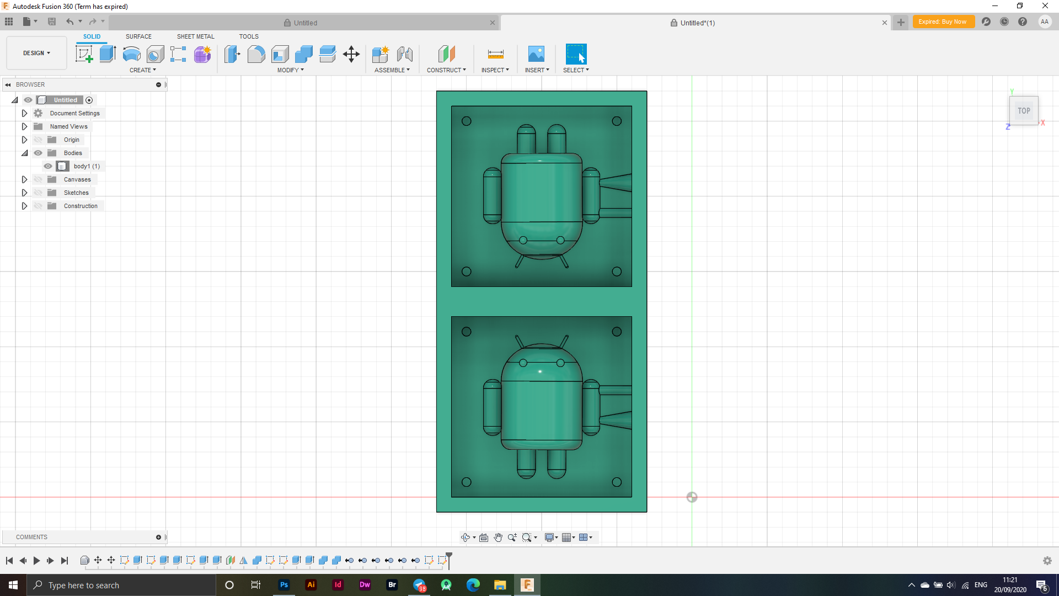Image resolution: width=1059 pixels, height=596 pixels.
Task: Open the Job Status clock icon
Action: (1004, 22)
